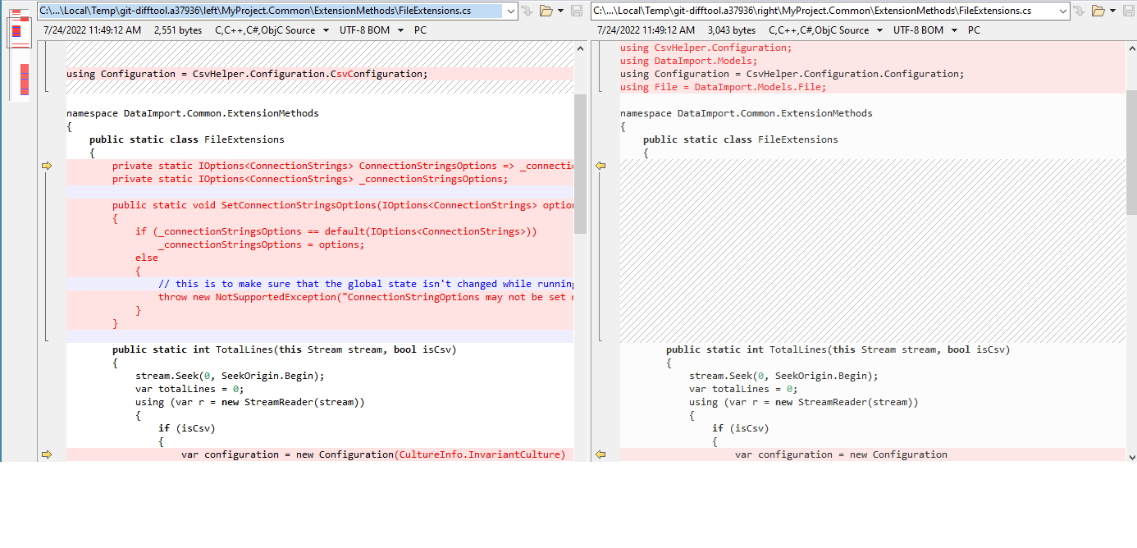The width and height of the screenshot is (1137, 548).
Task: Open left 'UTF-8 BOM' encoding dropdown
Action: pyautogui.click(x=372, y=30)
